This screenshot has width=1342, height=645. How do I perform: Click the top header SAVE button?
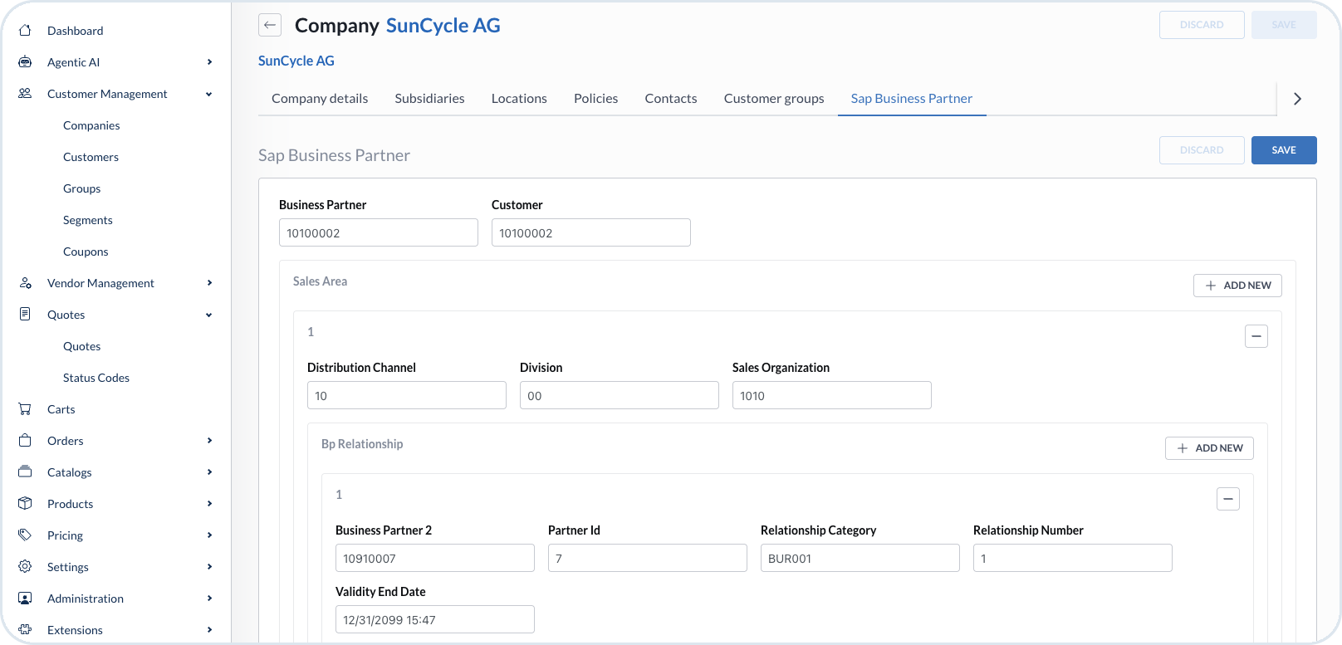click(1284, 25)
